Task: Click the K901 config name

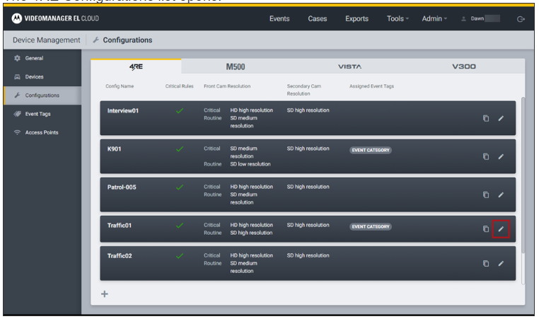Action: (x=114, y=149)
